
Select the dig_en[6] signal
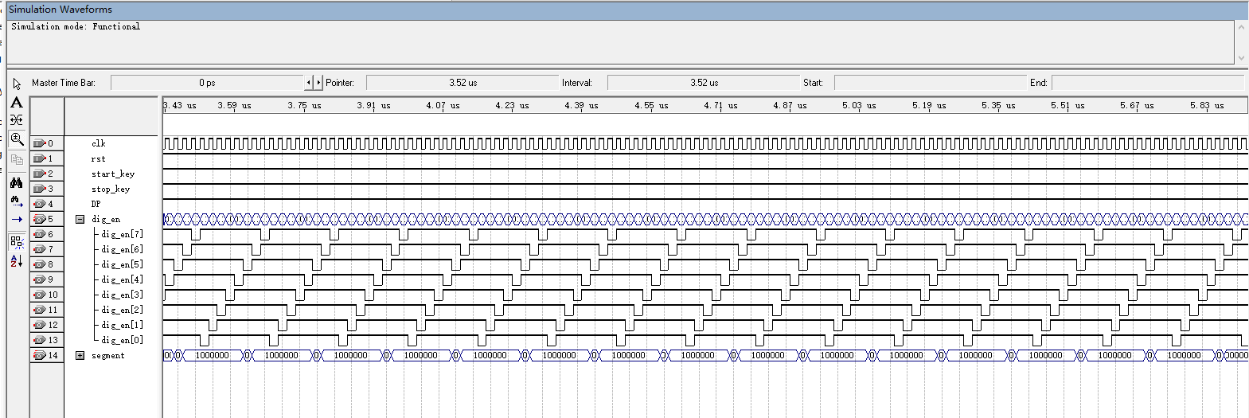tap(123, 249)
